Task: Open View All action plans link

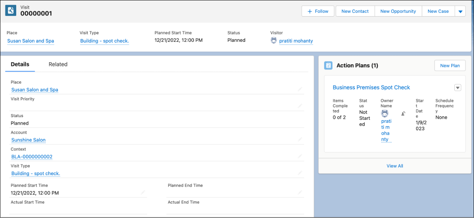Action: click(395, 166)
